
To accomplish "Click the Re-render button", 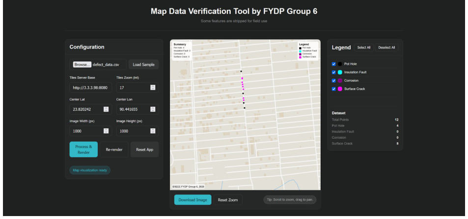I will [114, 149].
